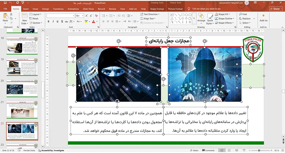
Task: Click the Cut scissors icon
Action: pyautogui.click(x=11, y=14)
